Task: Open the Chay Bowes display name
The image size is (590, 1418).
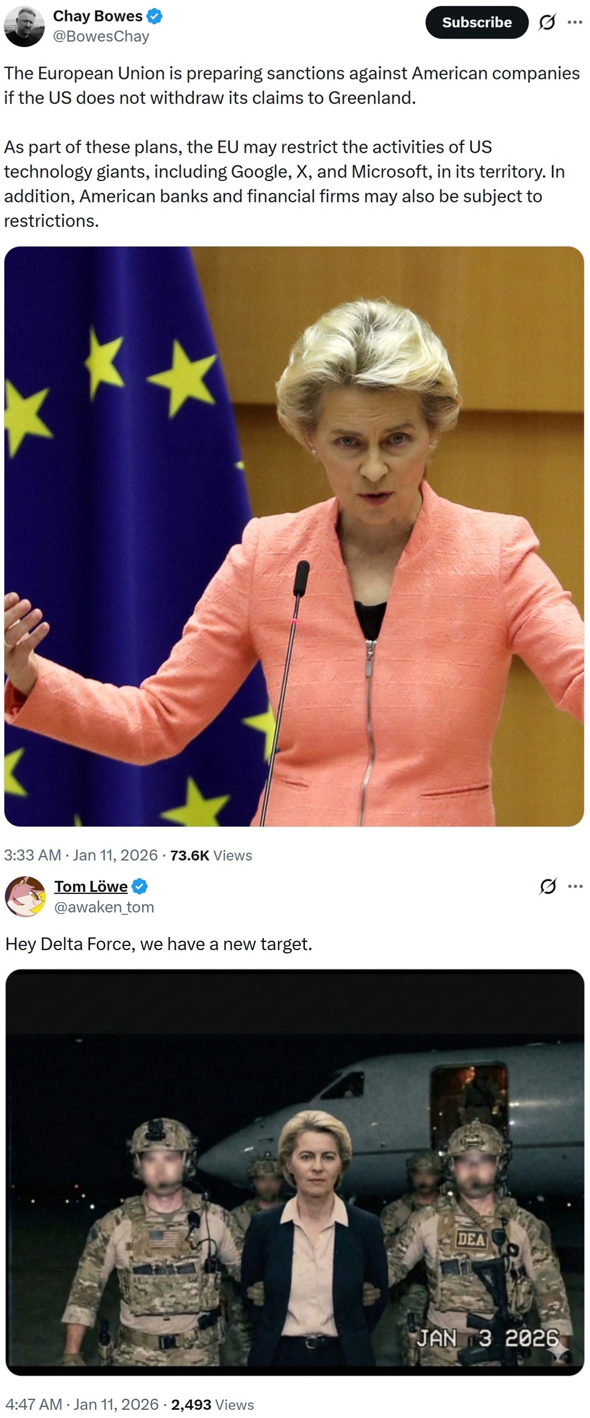Action: 98,16
